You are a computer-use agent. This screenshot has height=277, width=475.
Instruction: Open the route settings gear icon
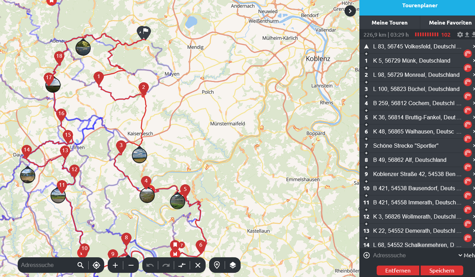(x=460, y=35)
